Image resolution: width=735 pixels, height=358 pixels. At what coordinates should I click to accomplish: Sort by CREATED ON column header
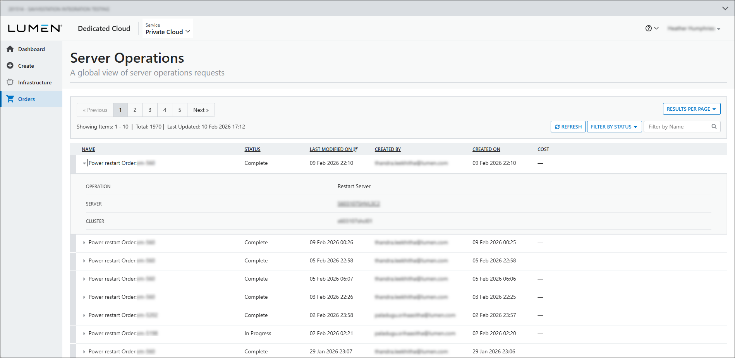click(486, 149)
